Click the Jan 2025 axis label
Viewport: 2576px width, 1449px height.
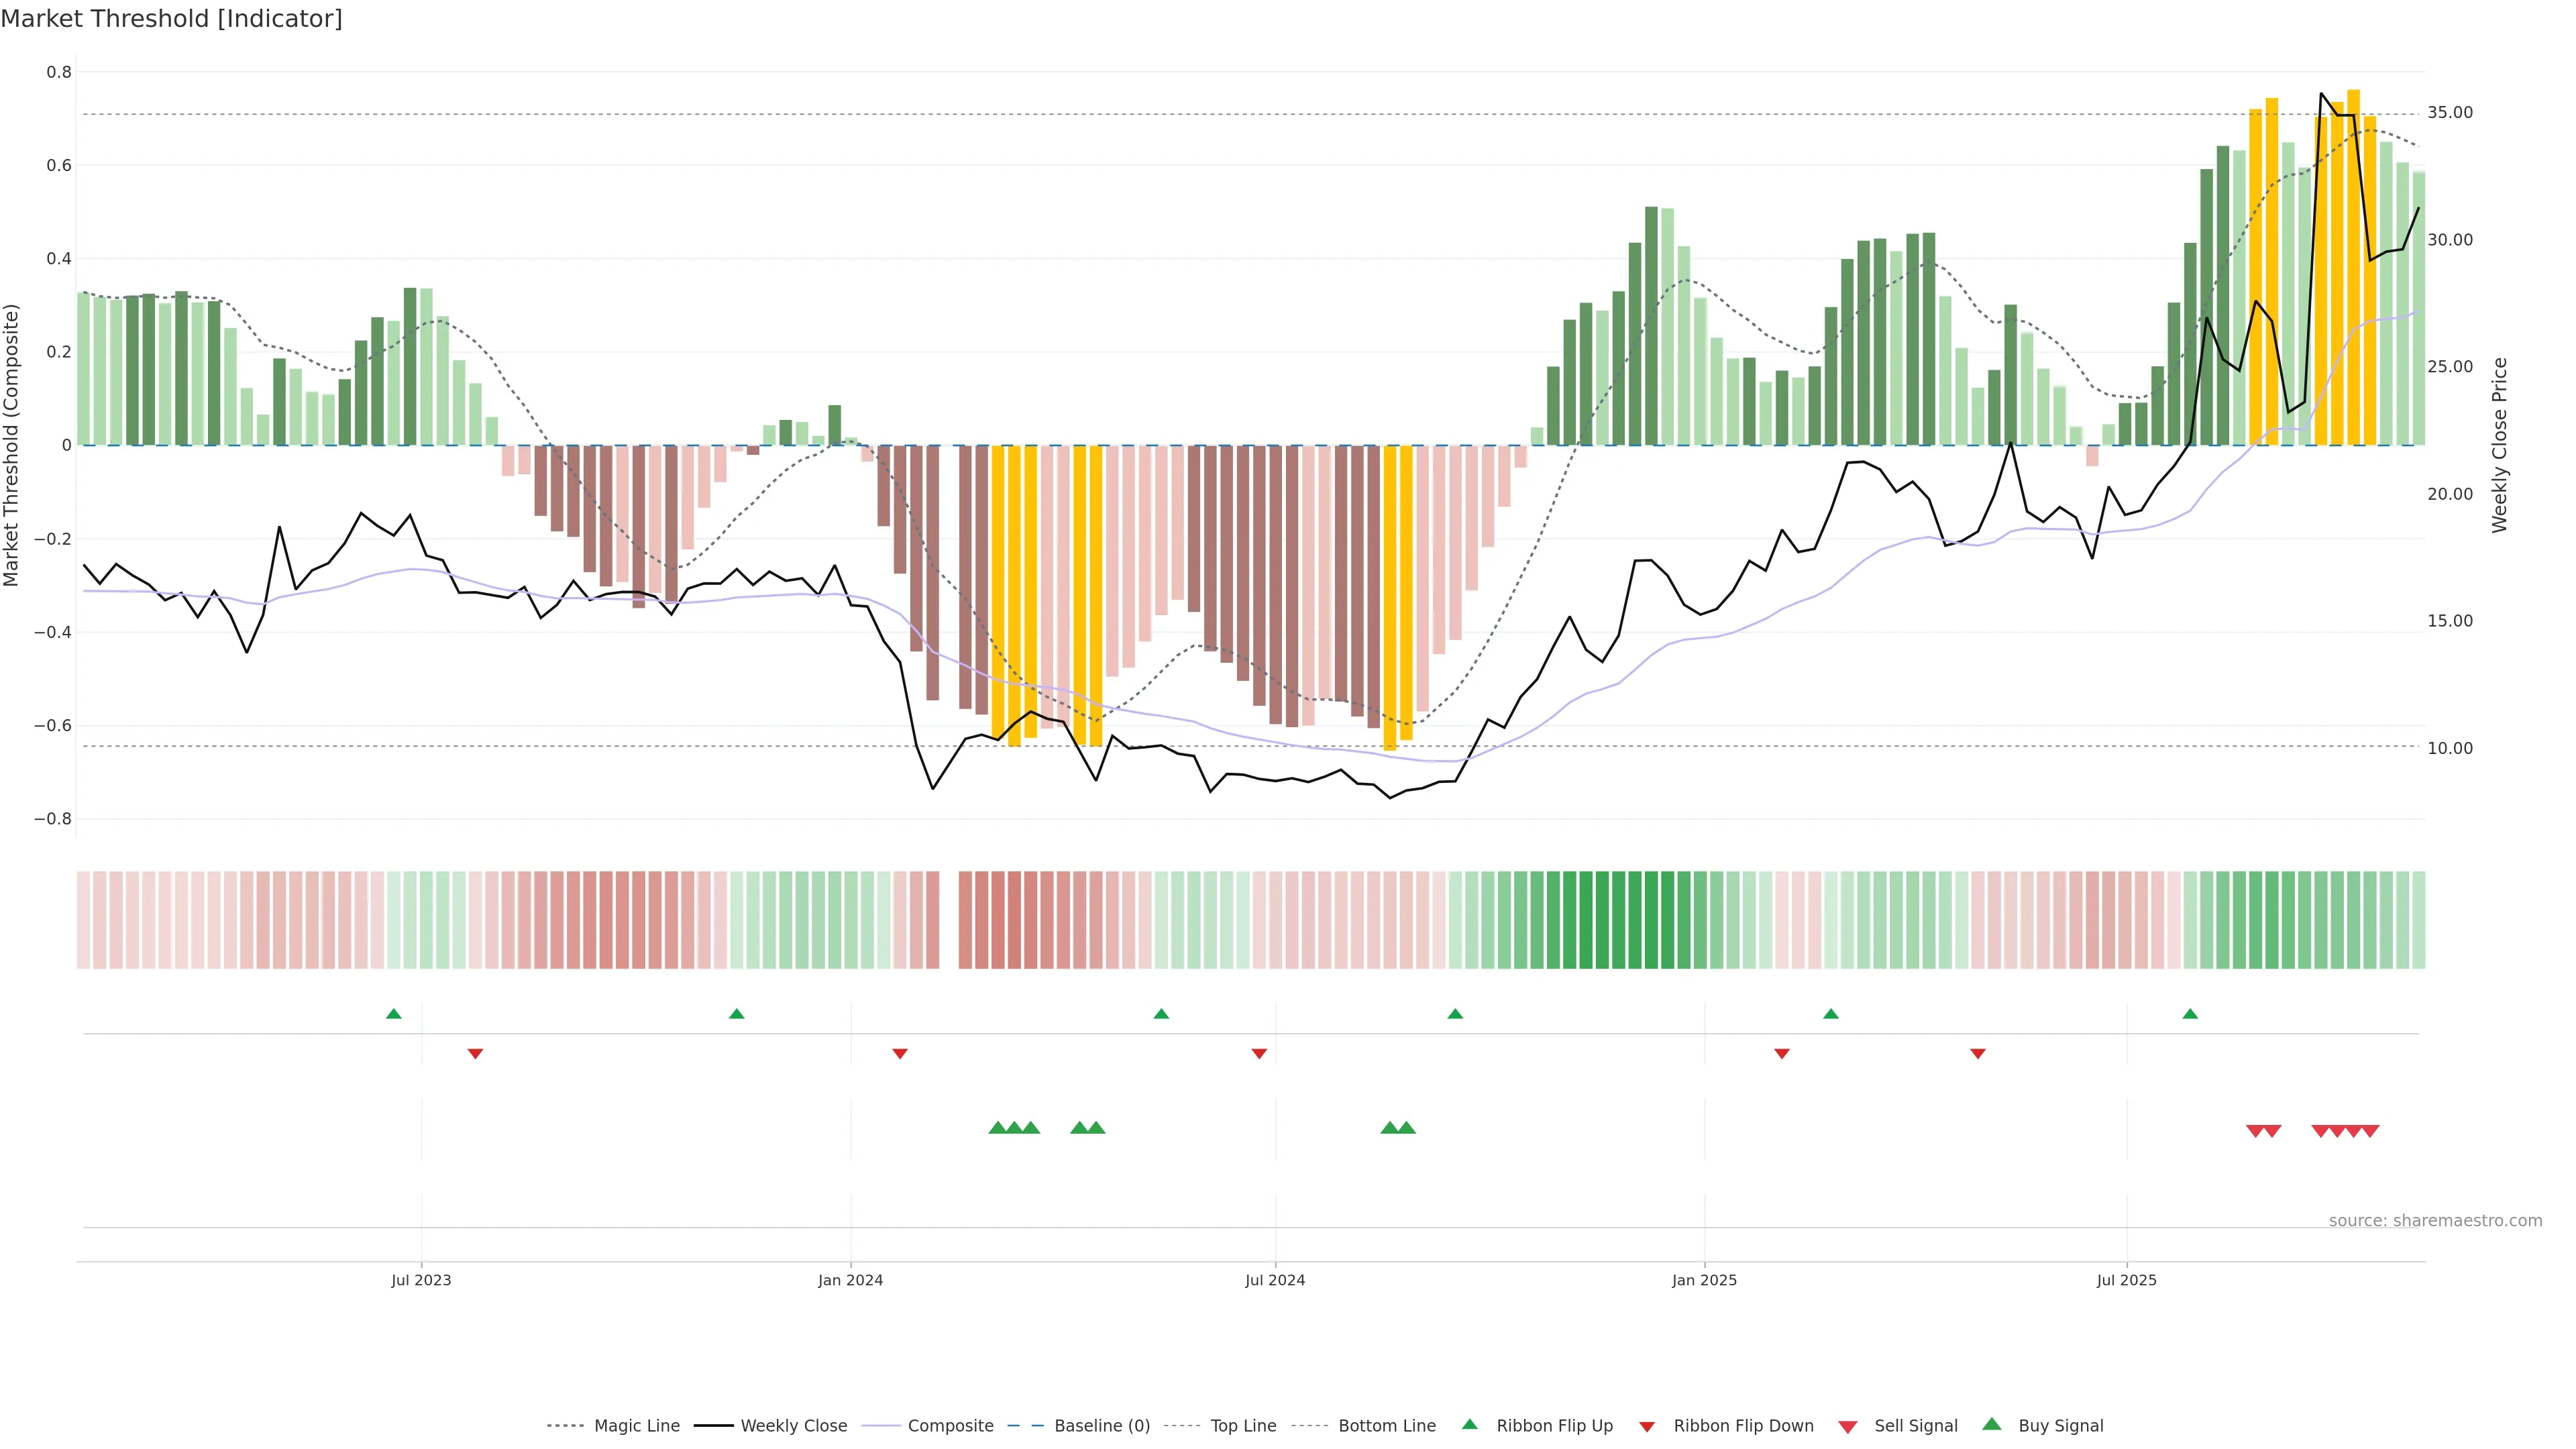[1704, 1280]
